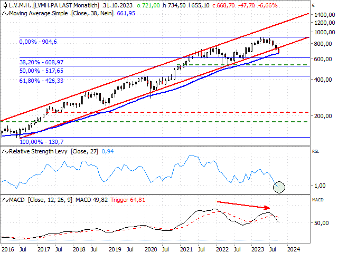Click the 2024 year on time axis
The height and width of the screenshot is (253, 338).
[x=294, y=249]
